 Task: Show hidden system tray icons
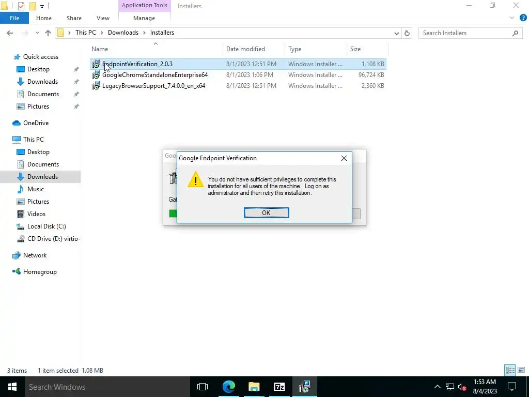click(x=437, y=387)
